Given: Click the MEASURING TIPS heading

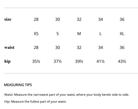Looking at the screenshot, I should (18, 85).
